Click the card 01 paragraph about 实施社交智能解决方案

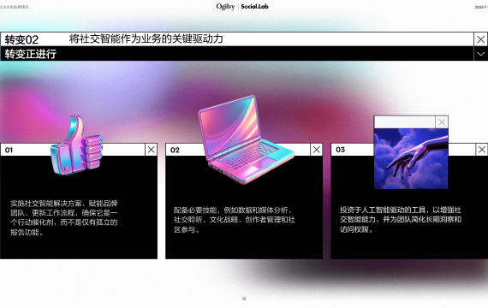coord(64,217)
